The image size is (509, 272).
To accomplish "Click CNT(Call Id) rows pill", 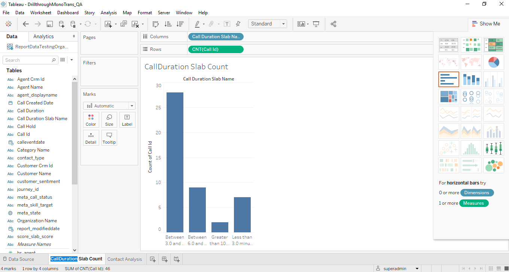I will [216, 49].
